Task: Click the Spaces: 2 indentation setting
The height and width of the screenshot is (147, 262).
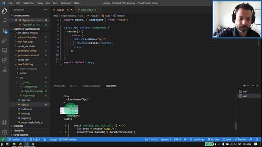Action: (x=166, y=139)
